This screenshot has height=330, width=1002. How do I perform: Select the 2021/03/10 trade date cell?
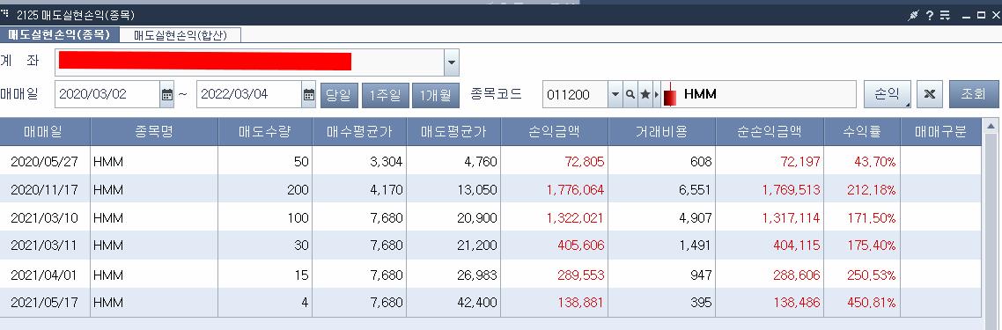44,218
